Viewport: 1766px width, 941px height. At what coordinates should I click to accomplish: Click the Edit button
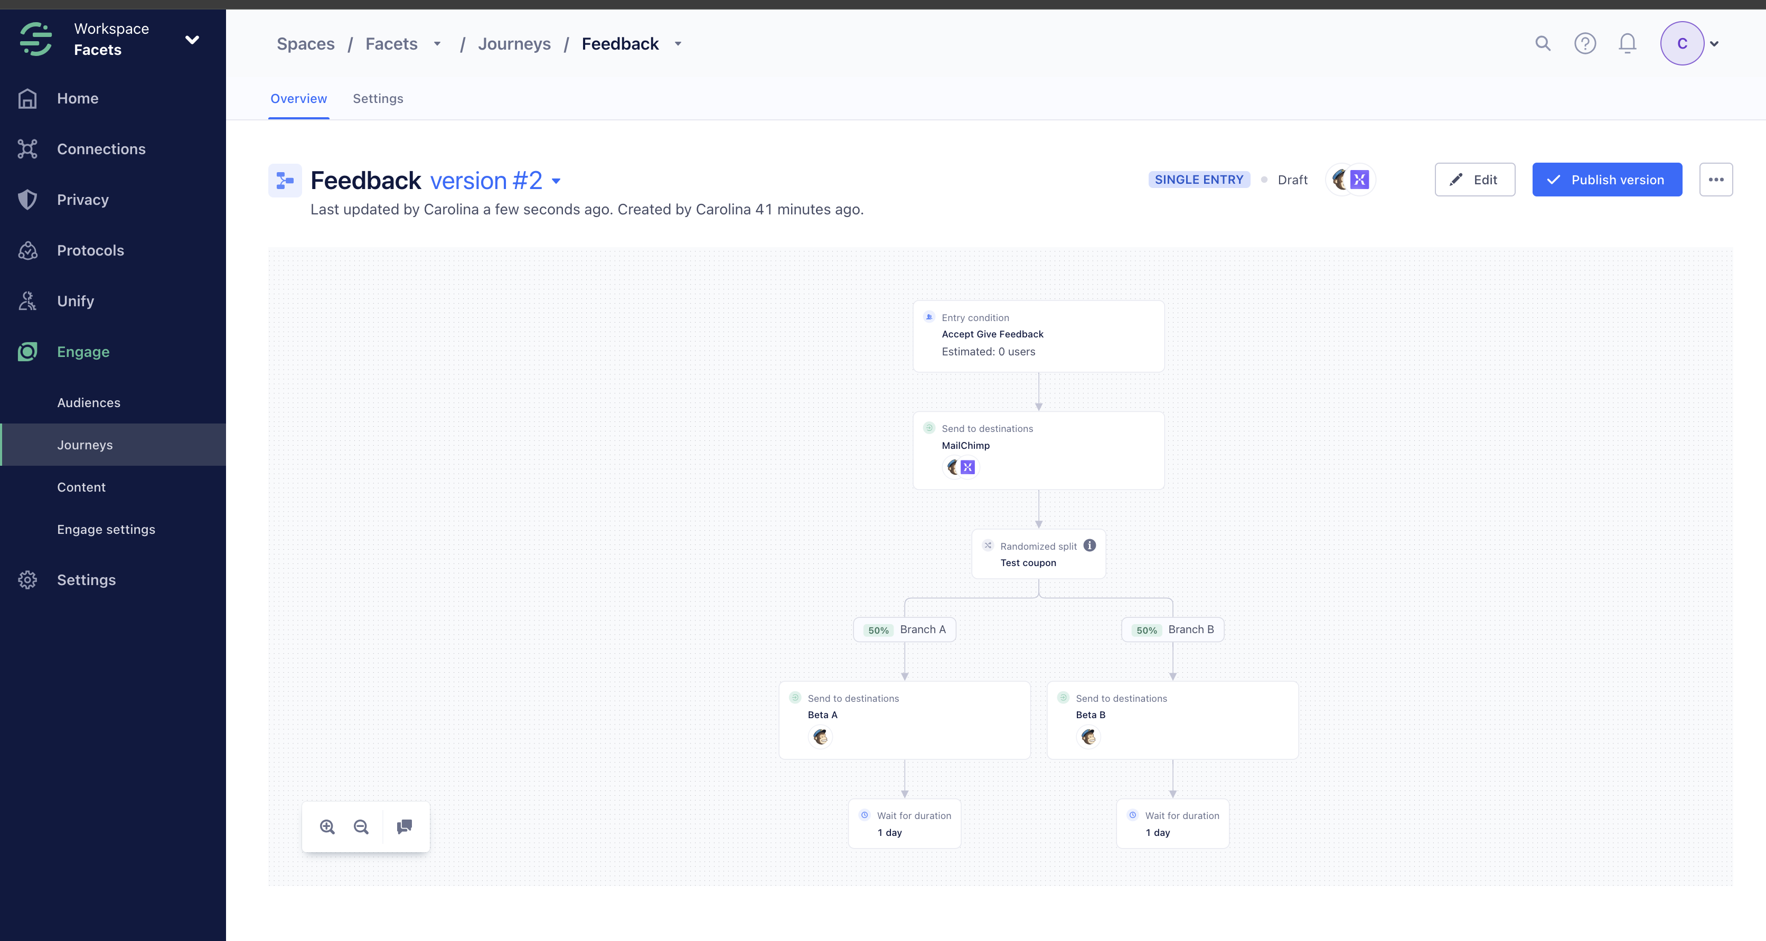coord(1474,180)
